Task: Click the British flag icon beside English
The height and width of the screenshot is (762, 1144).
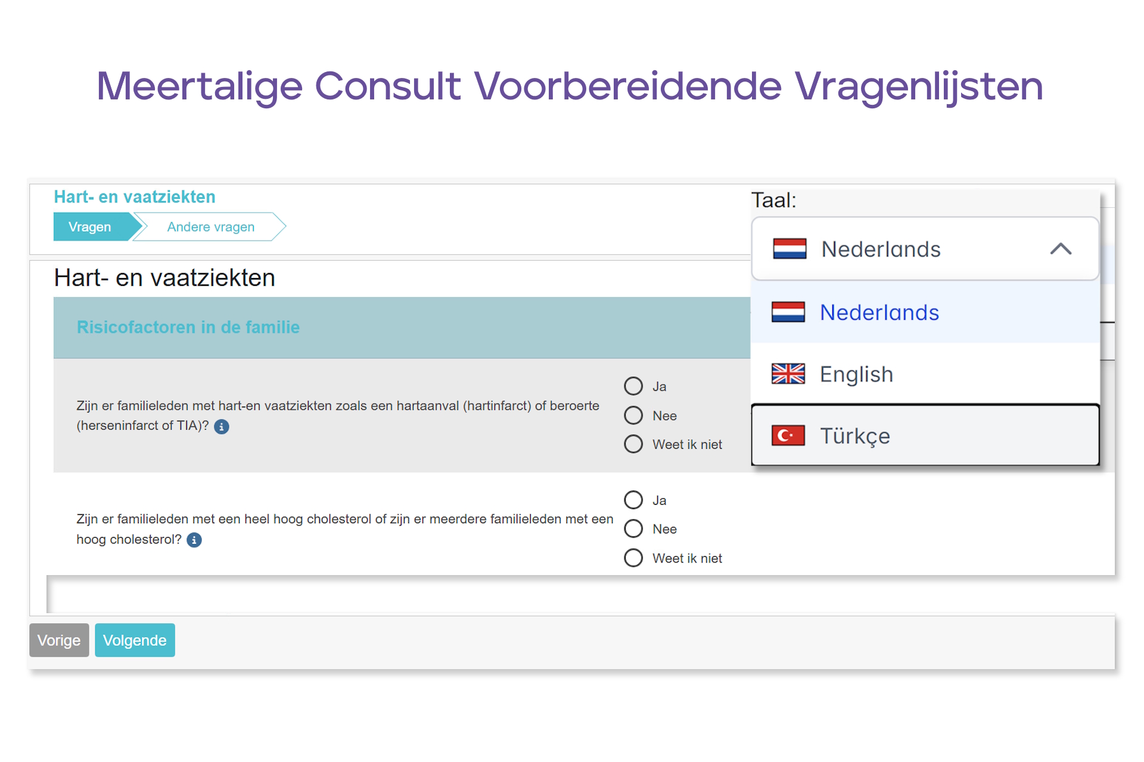Action: pos(788,374)
